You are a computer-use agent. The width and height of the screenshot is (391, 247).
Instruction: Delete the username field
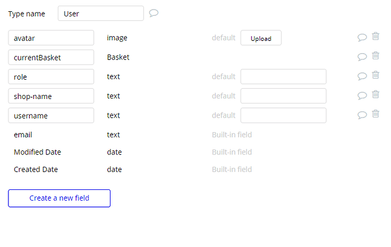pyautogui.click(x=376, y=114)
